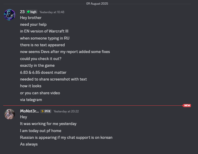Select the MoNst3r username
This screenshot has width=198, height=154.
(29, 111)
